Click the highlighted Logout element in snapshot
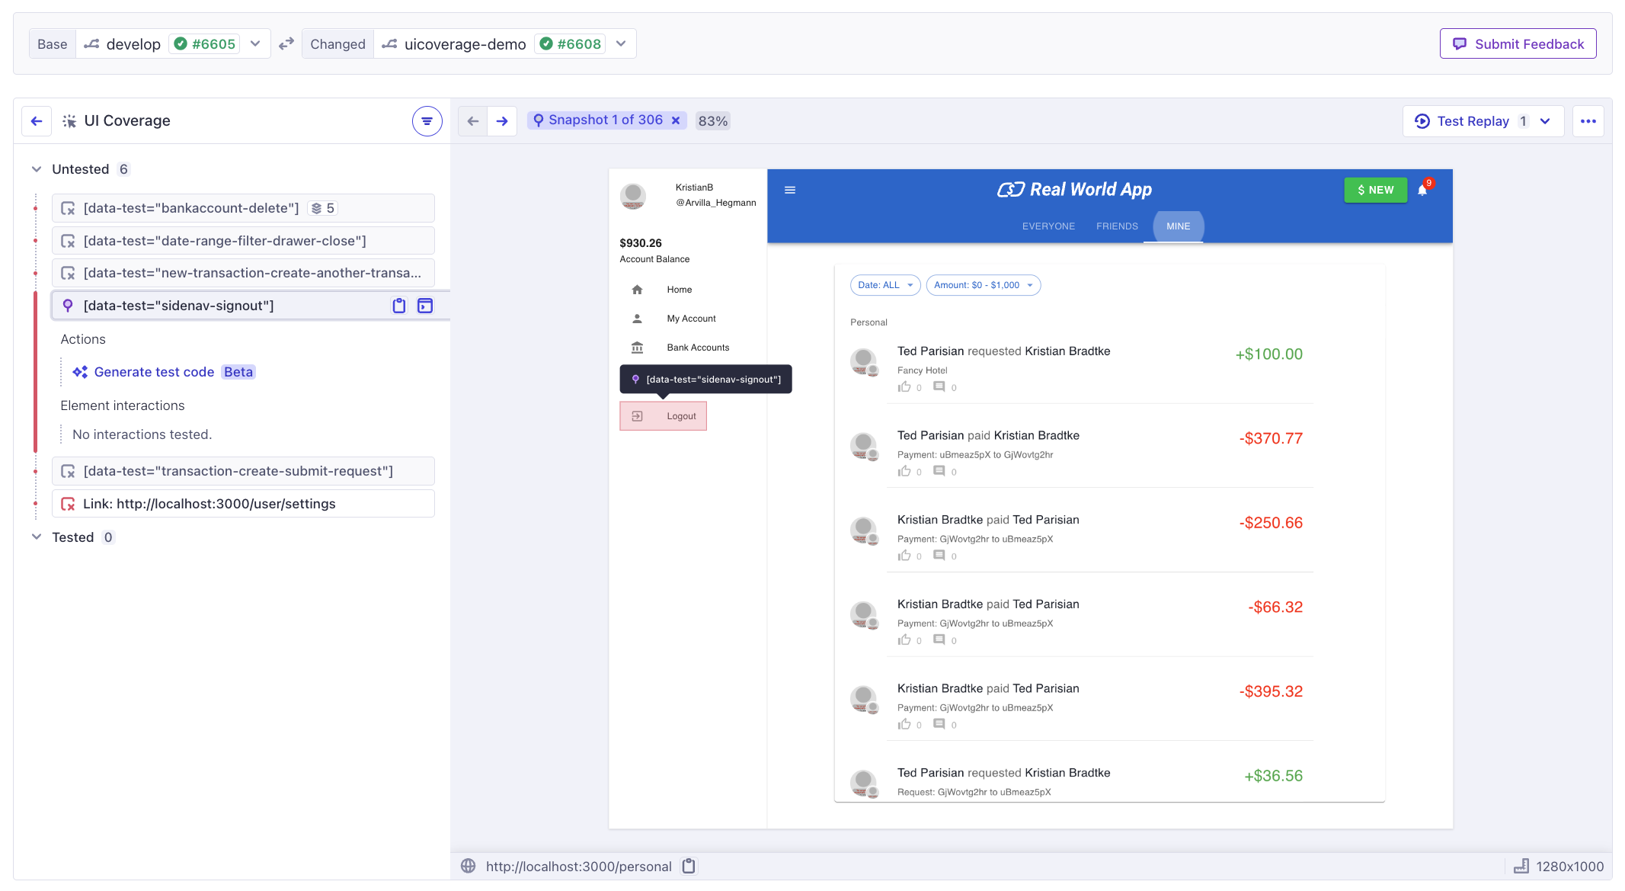 click(663, 416)
